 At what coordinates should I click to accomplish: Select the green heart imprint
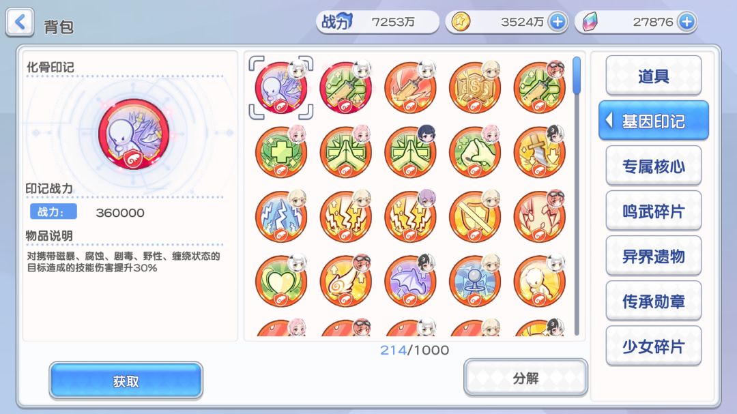coord(281,280)
